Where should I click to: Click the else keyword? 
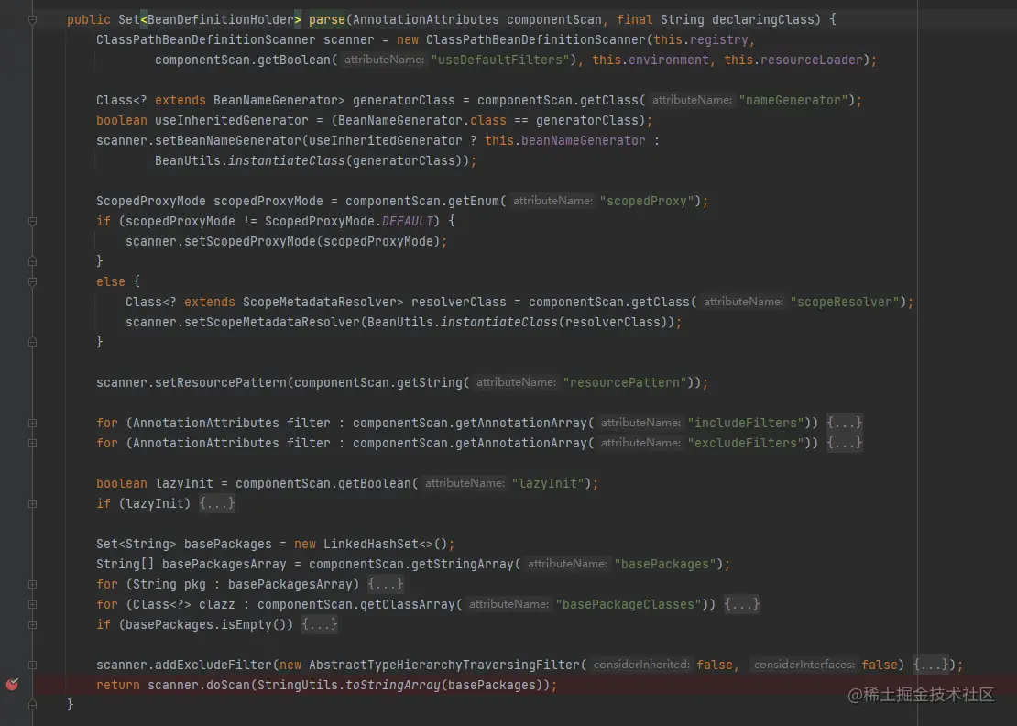[111, 281]
